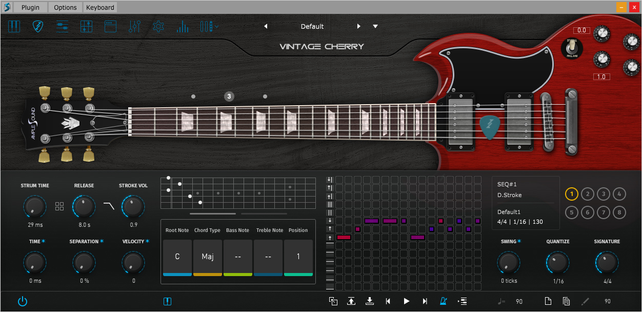Viewport: 642px width, 312px height.
Task: Open the Keyboard menu
Action: click(100, 7)
